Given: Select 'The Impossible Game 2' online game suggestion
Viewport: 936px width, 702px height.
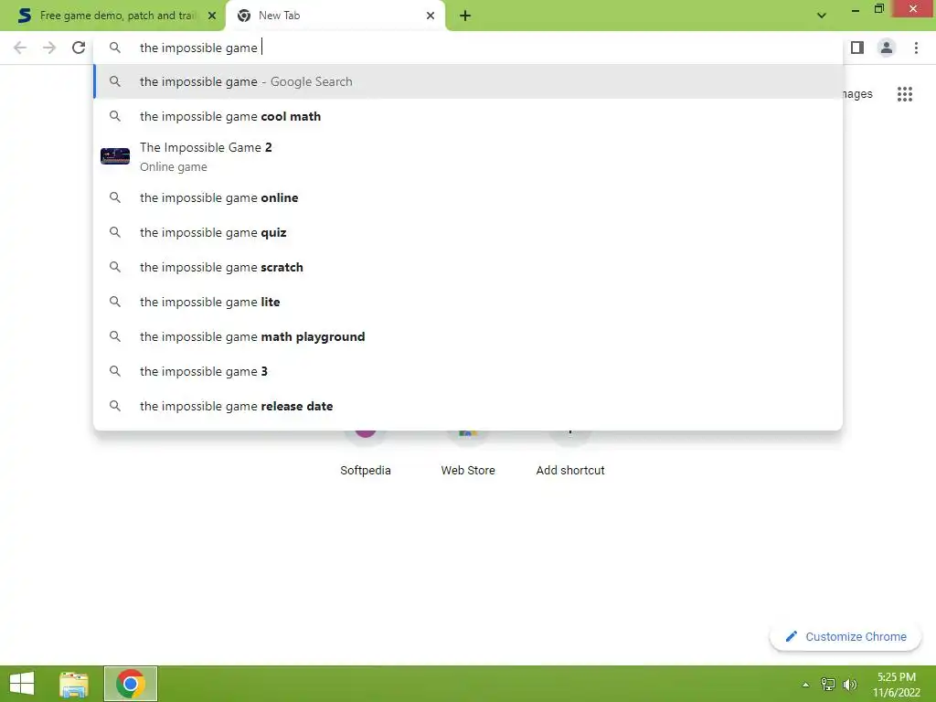Looking at the screenshot, I should [468, 156].
